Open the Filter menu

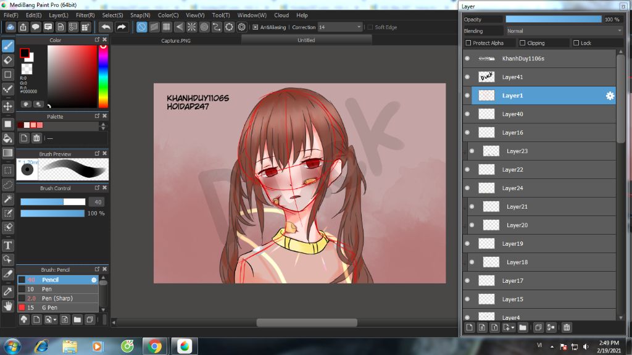pyautogui.click(x=85, y=15)
